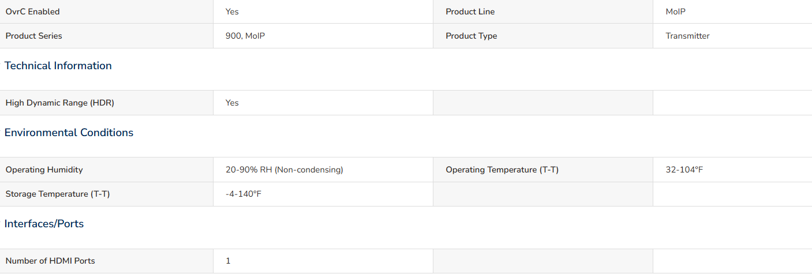Image resolution: width=812 pixels, height=274 pixels.
Task: Click the Operating Temperature (T-T) label
Action: [x=502, y=170]
